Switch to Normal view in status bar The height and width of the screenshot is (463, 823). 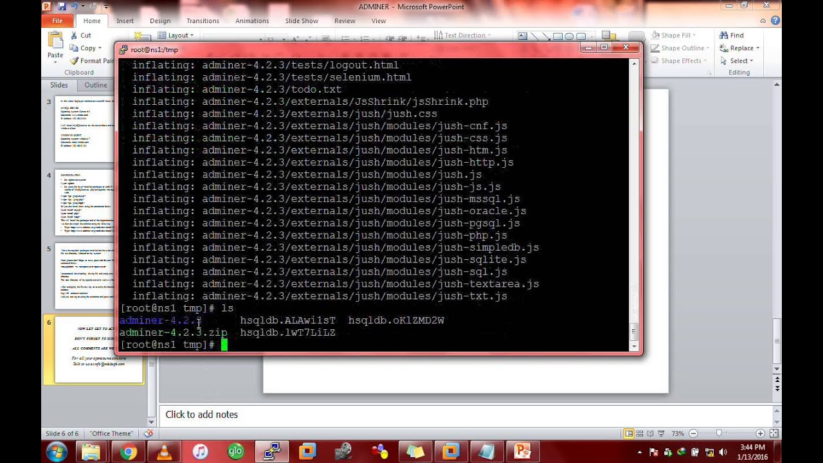click(629, 433)
